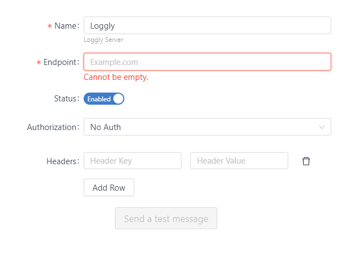Click the white knob on Status switch
The width and height of the screenshot is (357, 254).
tap(118, 99)
